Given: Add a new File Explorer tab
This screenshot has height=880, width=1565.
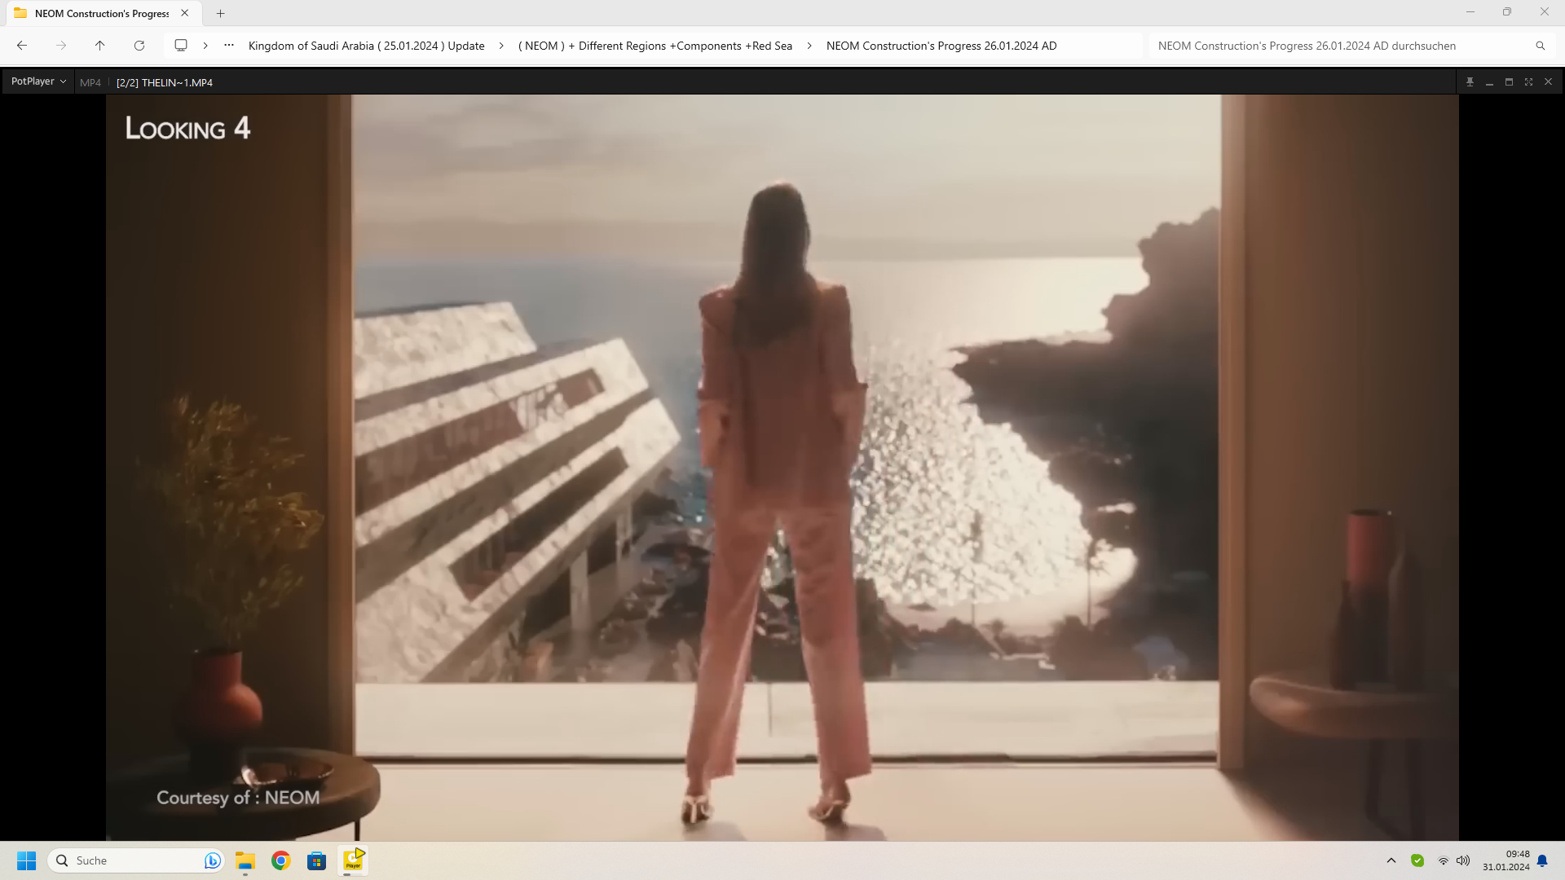Looking at the screenshot, I should tap(220, 13).
